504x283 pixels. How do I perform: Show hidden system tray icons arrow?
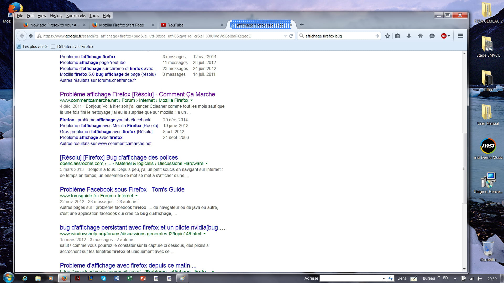(455, 279)
